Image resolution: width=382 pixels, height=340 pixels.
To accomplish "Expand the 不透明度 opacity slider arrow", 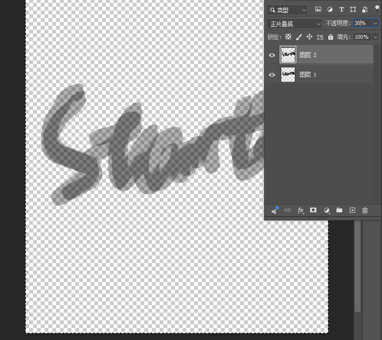I will click(375, 23).
